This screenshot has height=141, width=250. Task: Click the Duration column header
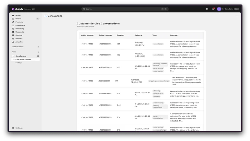point(120,35)
